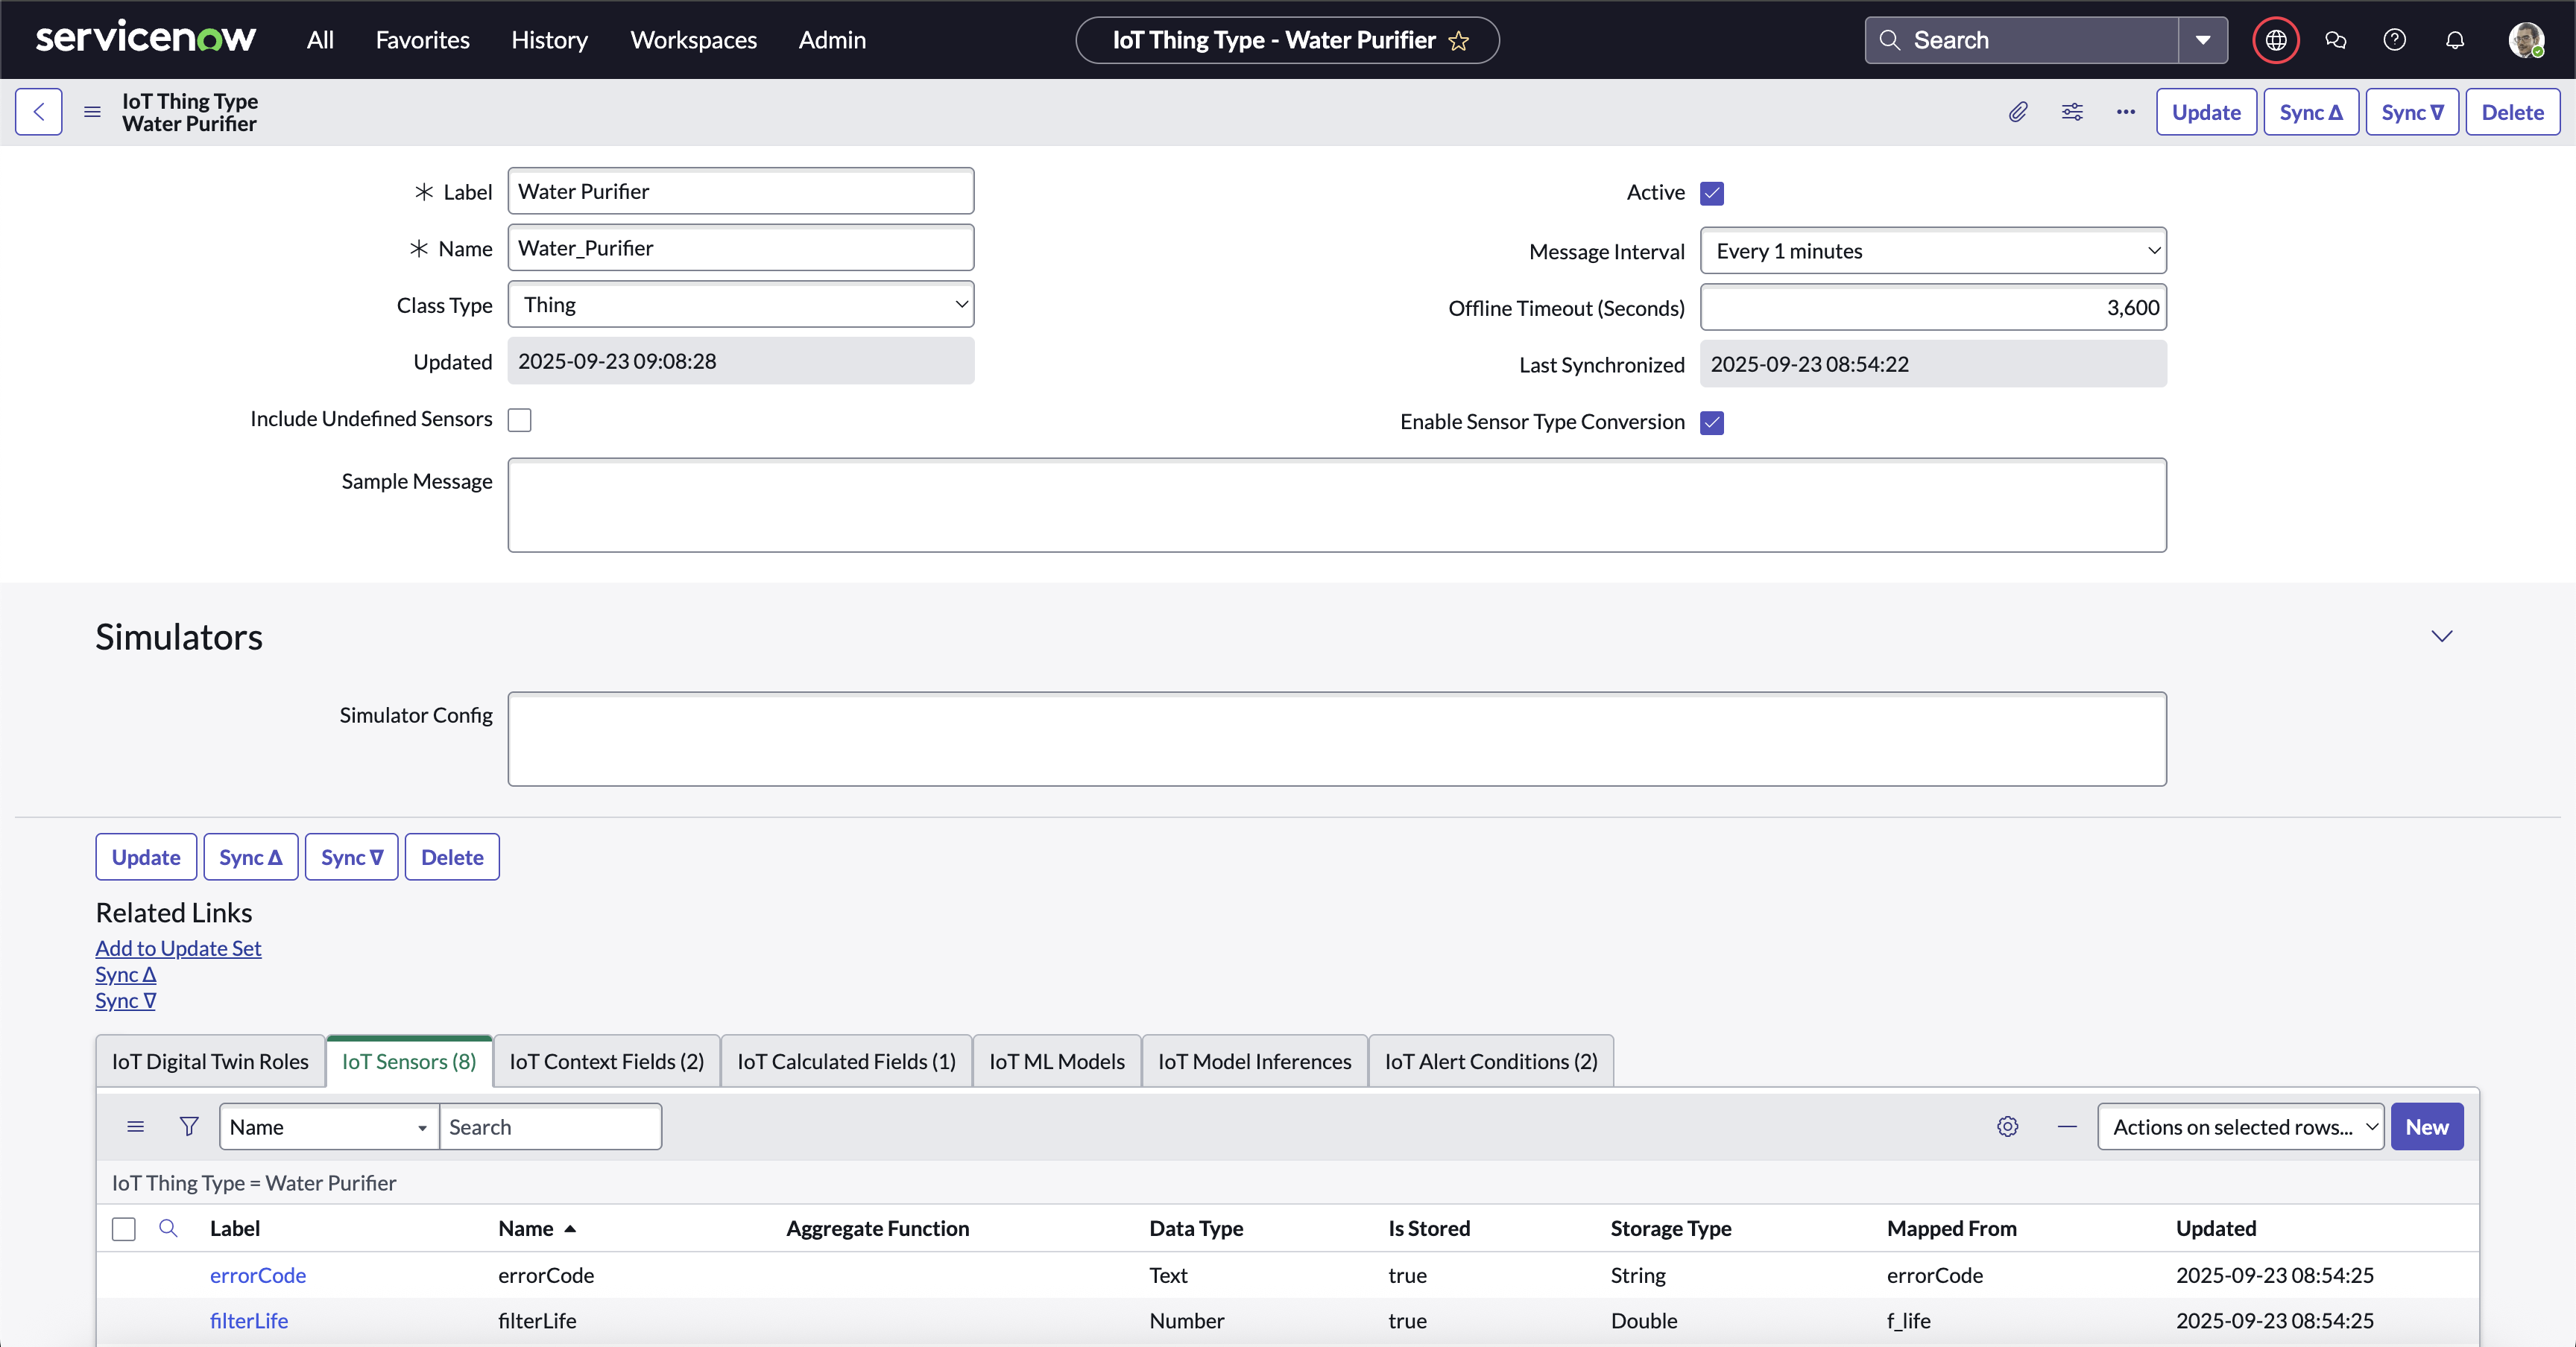Go back using the header arrow button
This screenshot has width=2576, height=1347.
tap(39, 112)
